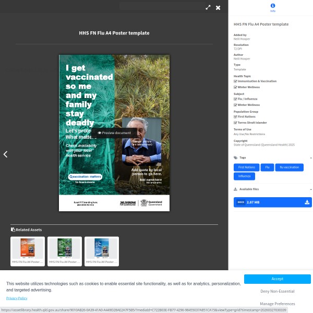This screenshot has height=313, width=313.
Task: Click the Related Assets copy icon
Action: [13, 230]
